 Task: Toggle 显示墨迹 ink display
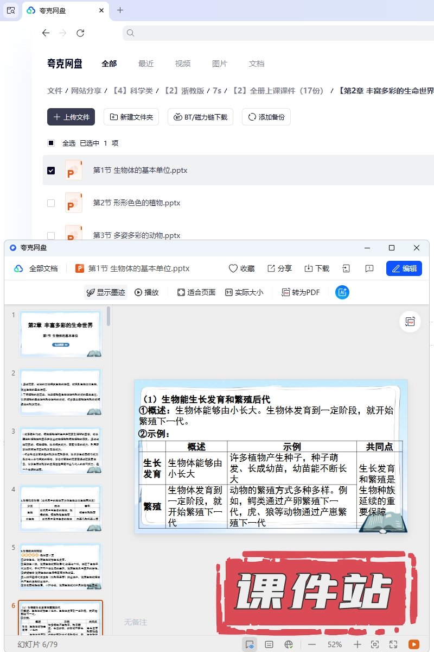tap(106, 292)
